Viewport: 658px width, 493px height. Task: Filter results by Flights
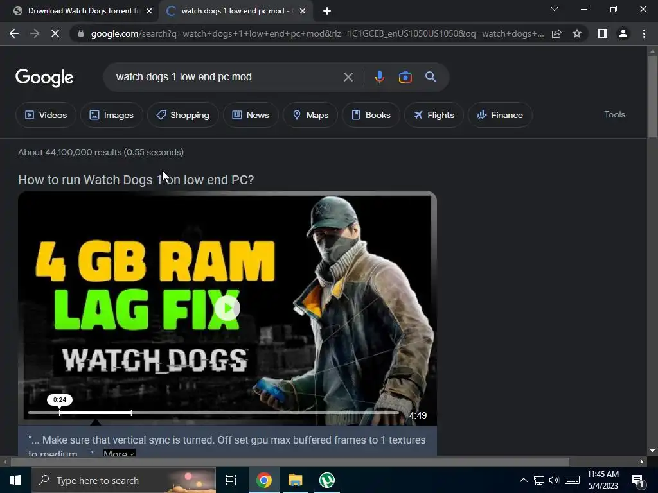(434, 115)
